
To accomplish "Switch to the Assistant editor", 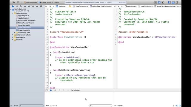I will [x=159, y=2].
